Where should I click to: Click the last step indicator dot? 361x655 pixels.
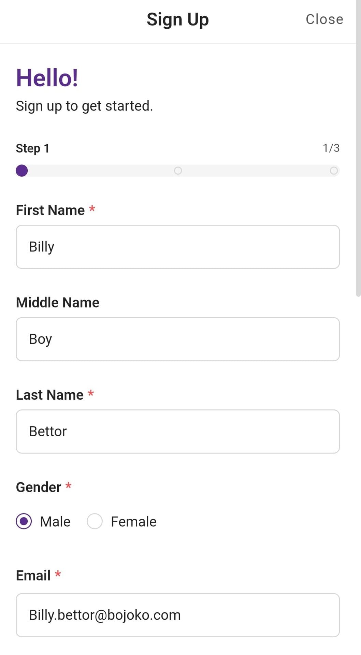pyautogui.click(x=334, y=171)
